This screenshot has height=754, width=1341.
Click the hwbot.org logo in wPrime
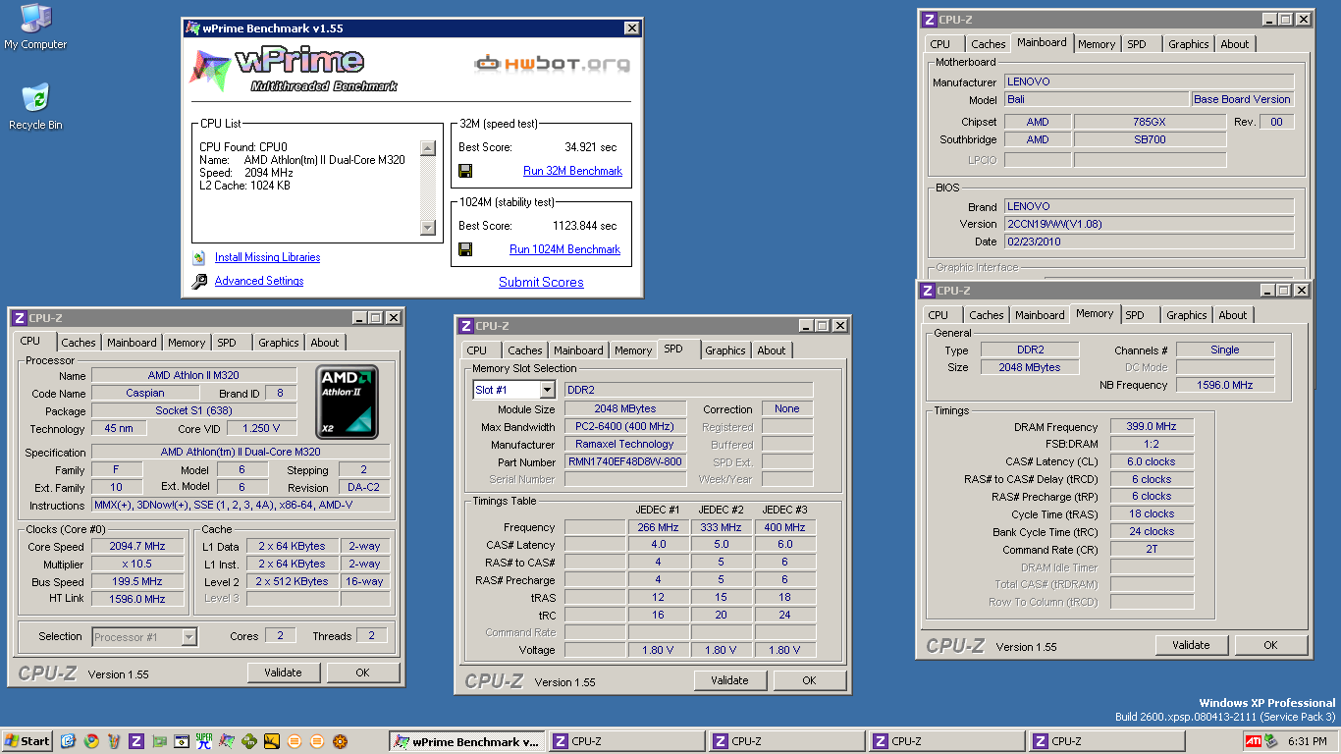pyautogui.click(x=552, y=64)
